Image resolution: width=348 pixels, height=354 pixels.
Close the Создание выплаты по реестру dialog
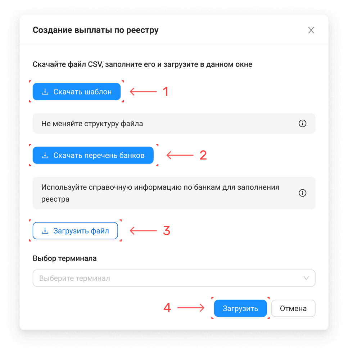tap(311, 30)
